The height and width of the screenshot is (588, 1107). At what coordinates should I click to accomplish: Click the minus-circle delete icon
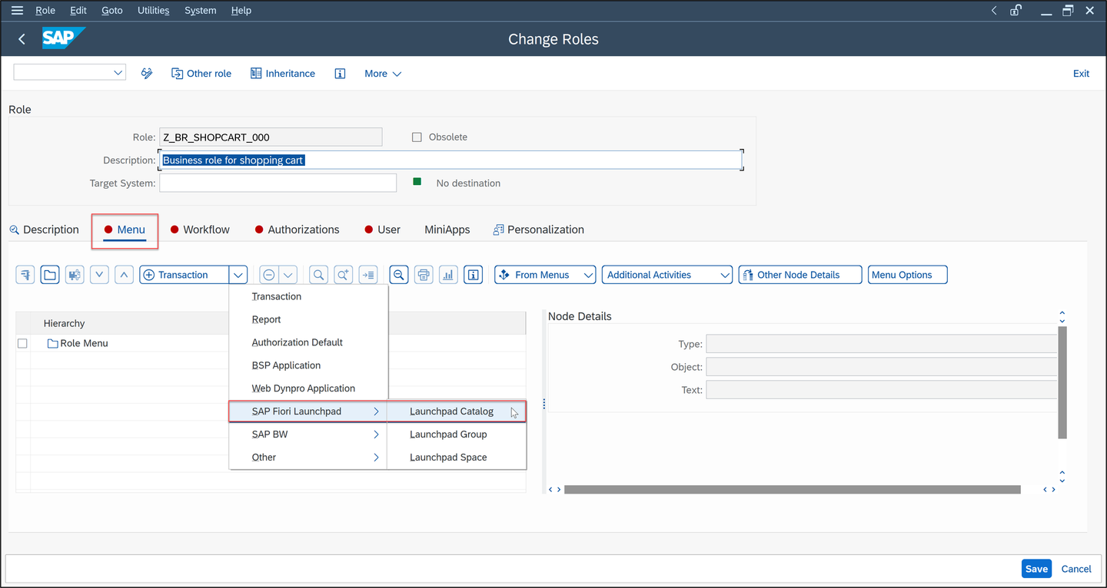click(269, 275)
